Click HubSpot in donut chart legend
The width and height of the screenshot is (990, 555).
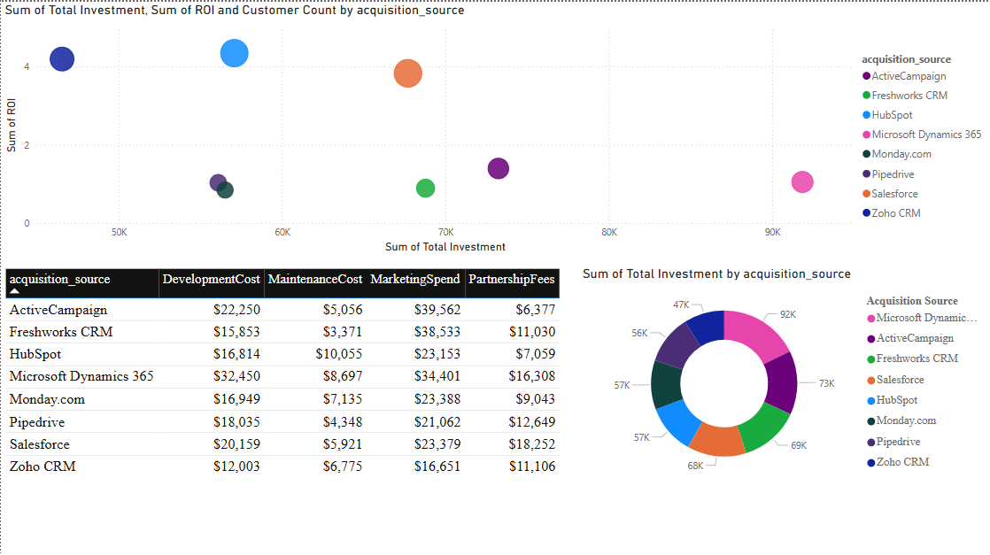(892, 400)
